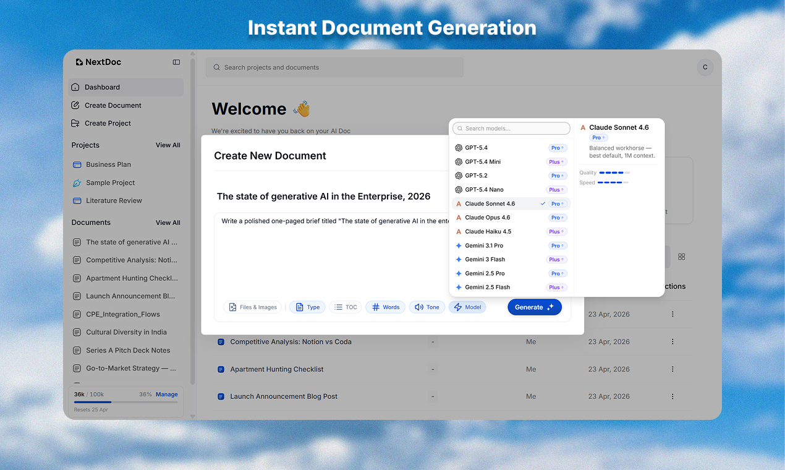Open the Model picker dropdown

tap(467, 307)
